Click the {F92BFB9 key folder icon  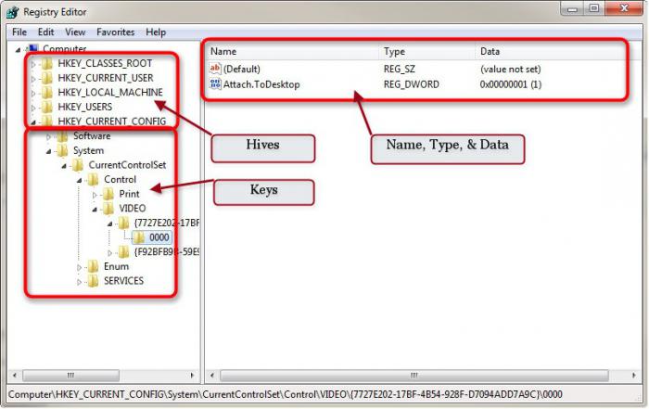point(123,251)
